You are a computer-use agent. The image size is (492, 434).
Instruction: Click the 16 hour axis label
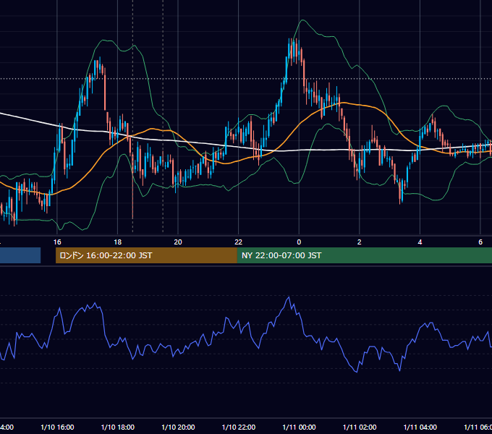click(x=57, y=242)
